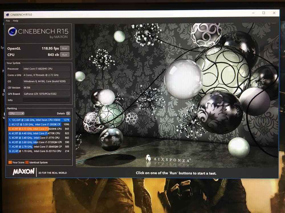Select the i5-3317U ranking entry
This screenshot has width=285, height=213.
point(39,151)
